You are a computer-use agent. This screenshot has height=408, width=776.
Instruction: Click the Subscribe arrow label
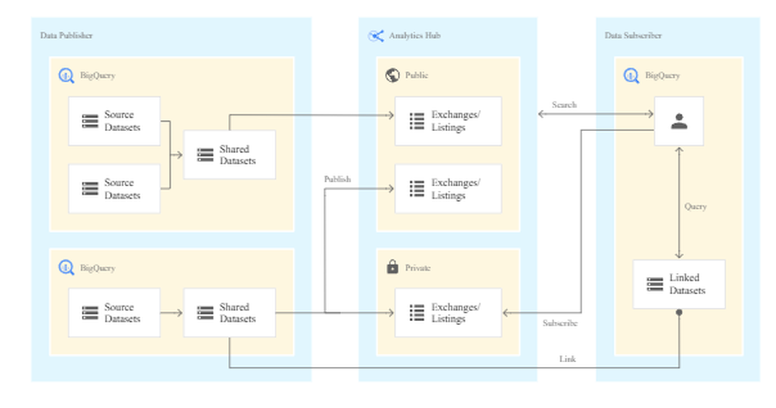(x=559, y=323)
